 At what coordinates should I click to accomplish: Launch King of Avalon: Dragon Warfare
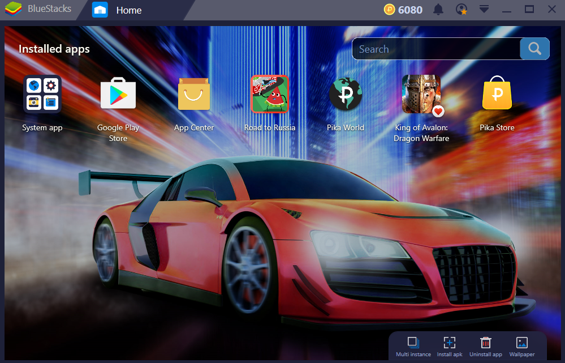tap(421, 94)
